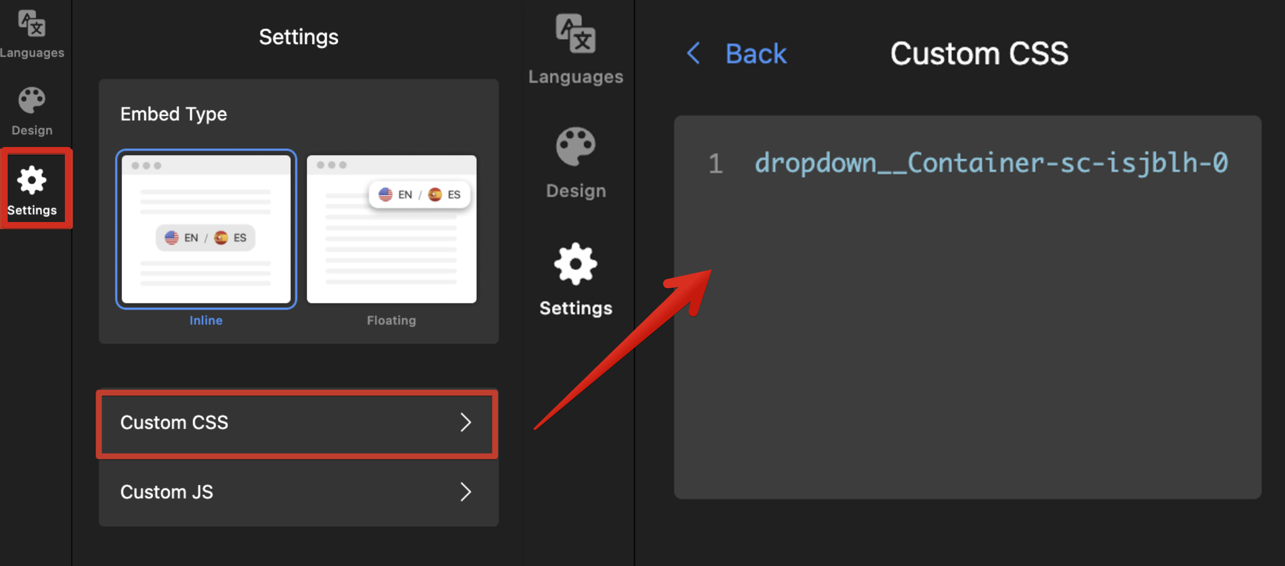Image resolution: width=1285 pixels, height=566 pixels.
Task: Open Design palette icon in left sidebar
Action: tap(32, 100)
